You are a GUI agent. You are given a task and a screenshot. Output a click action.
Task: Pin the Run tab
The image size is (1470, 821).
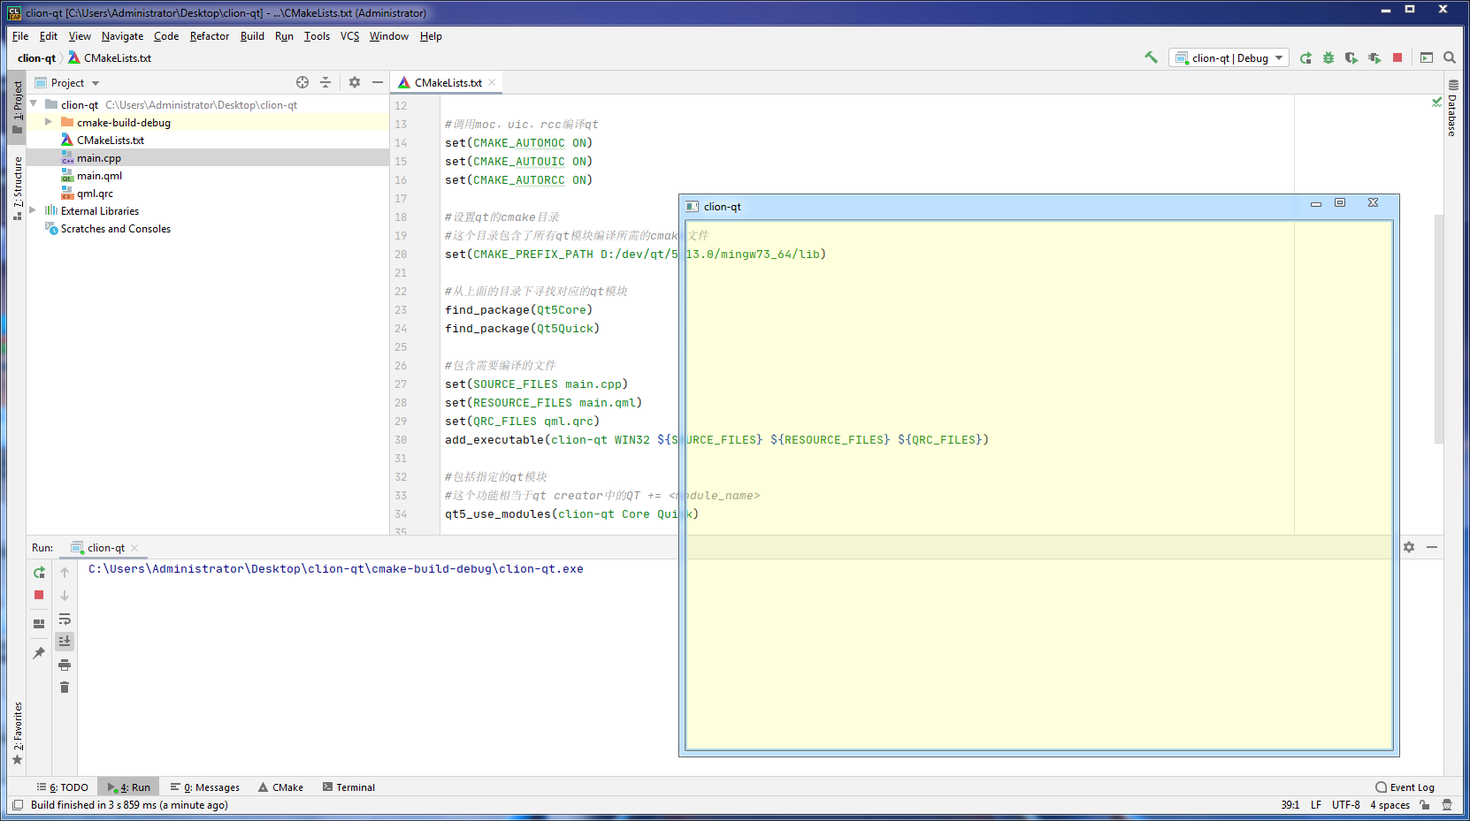point(39,653)
